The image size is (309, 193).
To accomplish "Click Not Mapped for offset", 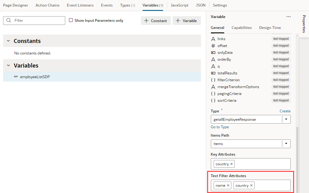I will point(281,46).
